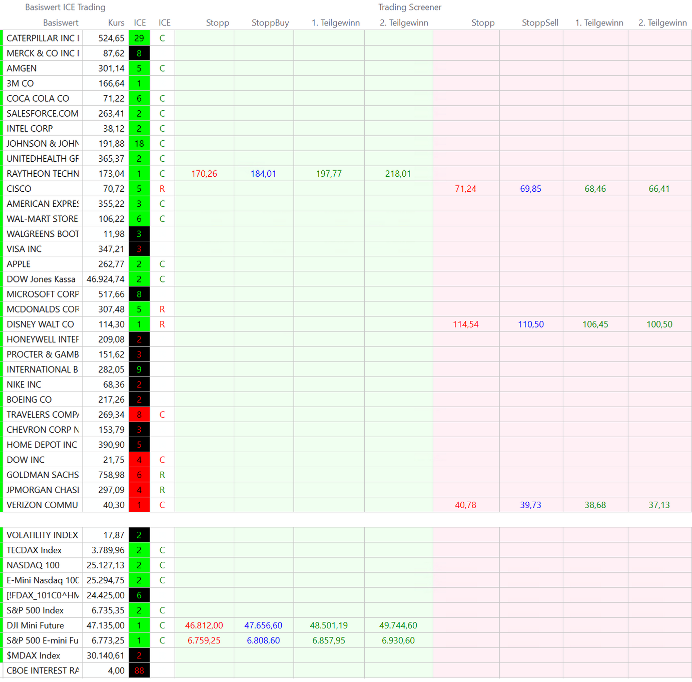Select the red ICE cell 88 for CBOE
Image resolution: width=692 pixels, height=682 pixels.
point(139,670)
